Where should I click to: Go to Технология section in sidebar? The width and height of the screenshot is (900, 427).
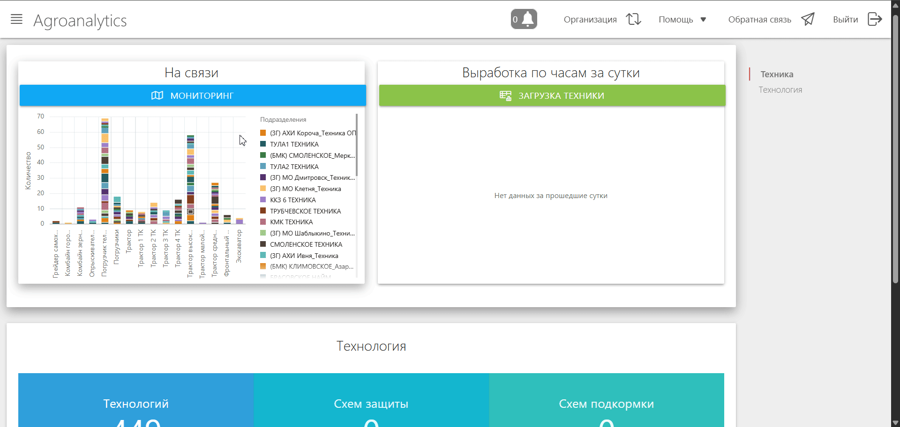pos(780,90)
